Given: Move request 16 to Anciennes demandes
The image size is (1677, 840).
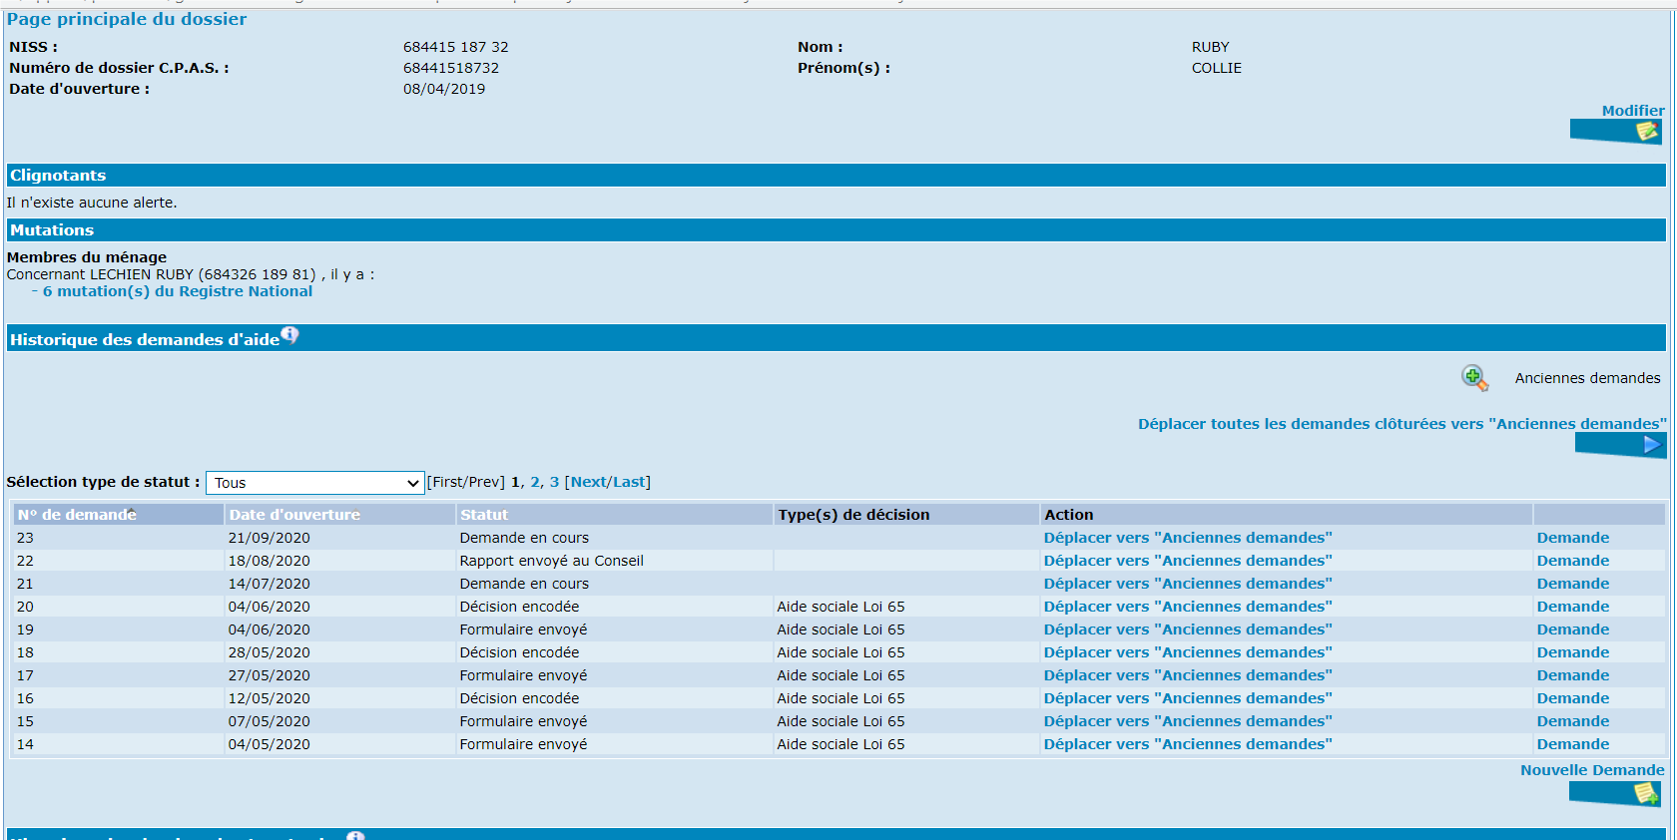Looking at the screenshot, I should pos(1188,698).
